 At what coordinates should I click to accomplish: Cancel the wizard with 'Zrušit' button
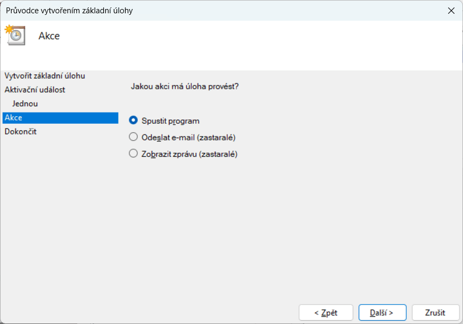click(435, 312)
